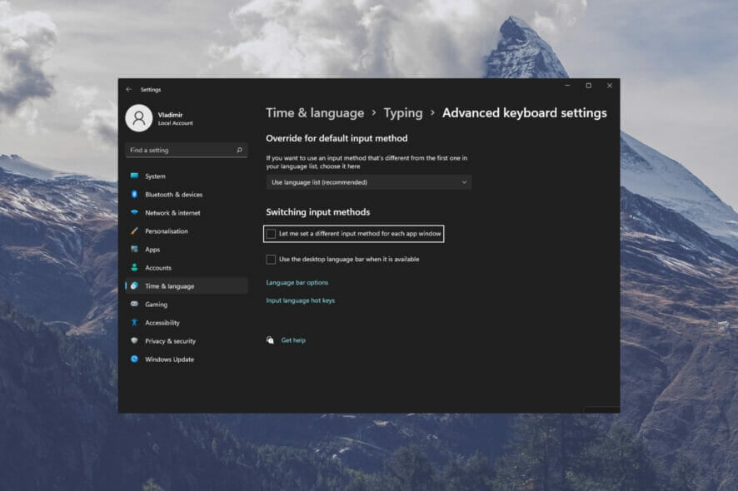Select the Network & internet icon
738x491 pixels.
(x=134, y=213)
